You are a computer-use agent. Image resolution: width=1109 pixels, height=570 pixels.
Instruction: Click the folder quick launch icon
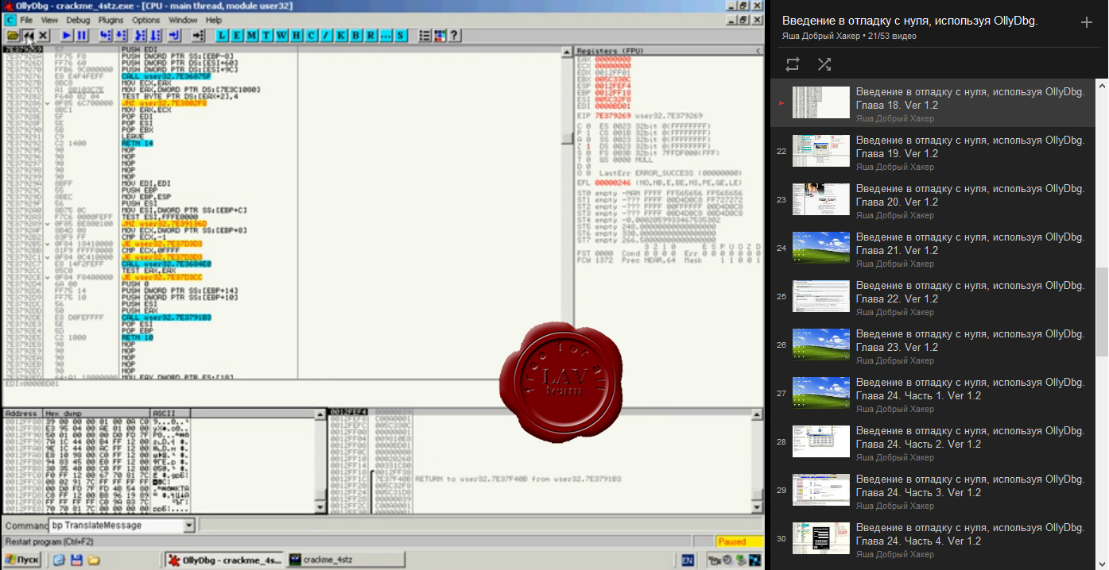(93, 560)
